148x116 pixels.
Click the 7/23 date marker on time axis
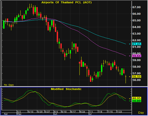tap(119, 112)
